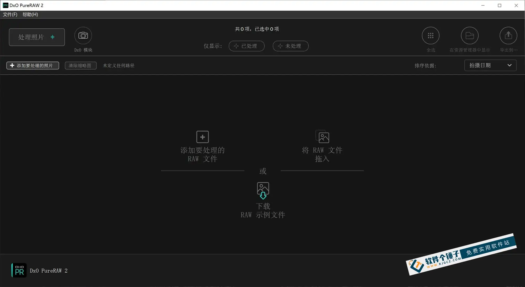Image resolution: width=525 pixels, height=287 pixels.
Task: Click the 下载 RAW 示例文件 text
Action: pos(263,211)
